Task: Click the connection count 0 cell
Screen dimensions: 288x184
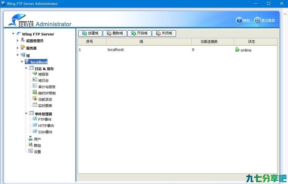Action: coord(193,50)
